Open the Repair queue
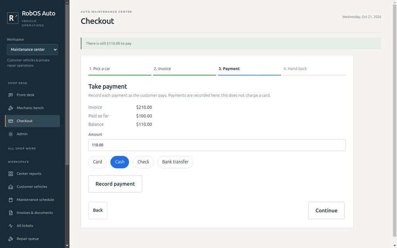The image size is (397, 248). (x=33, y=239)
